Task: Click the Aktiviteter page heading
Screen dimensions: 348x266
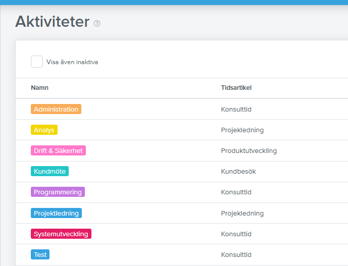Action: coord(53,22)
